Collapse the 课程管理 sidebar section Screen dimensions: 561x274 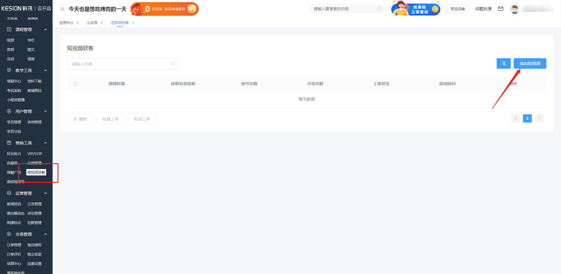(x=46, y=30)
